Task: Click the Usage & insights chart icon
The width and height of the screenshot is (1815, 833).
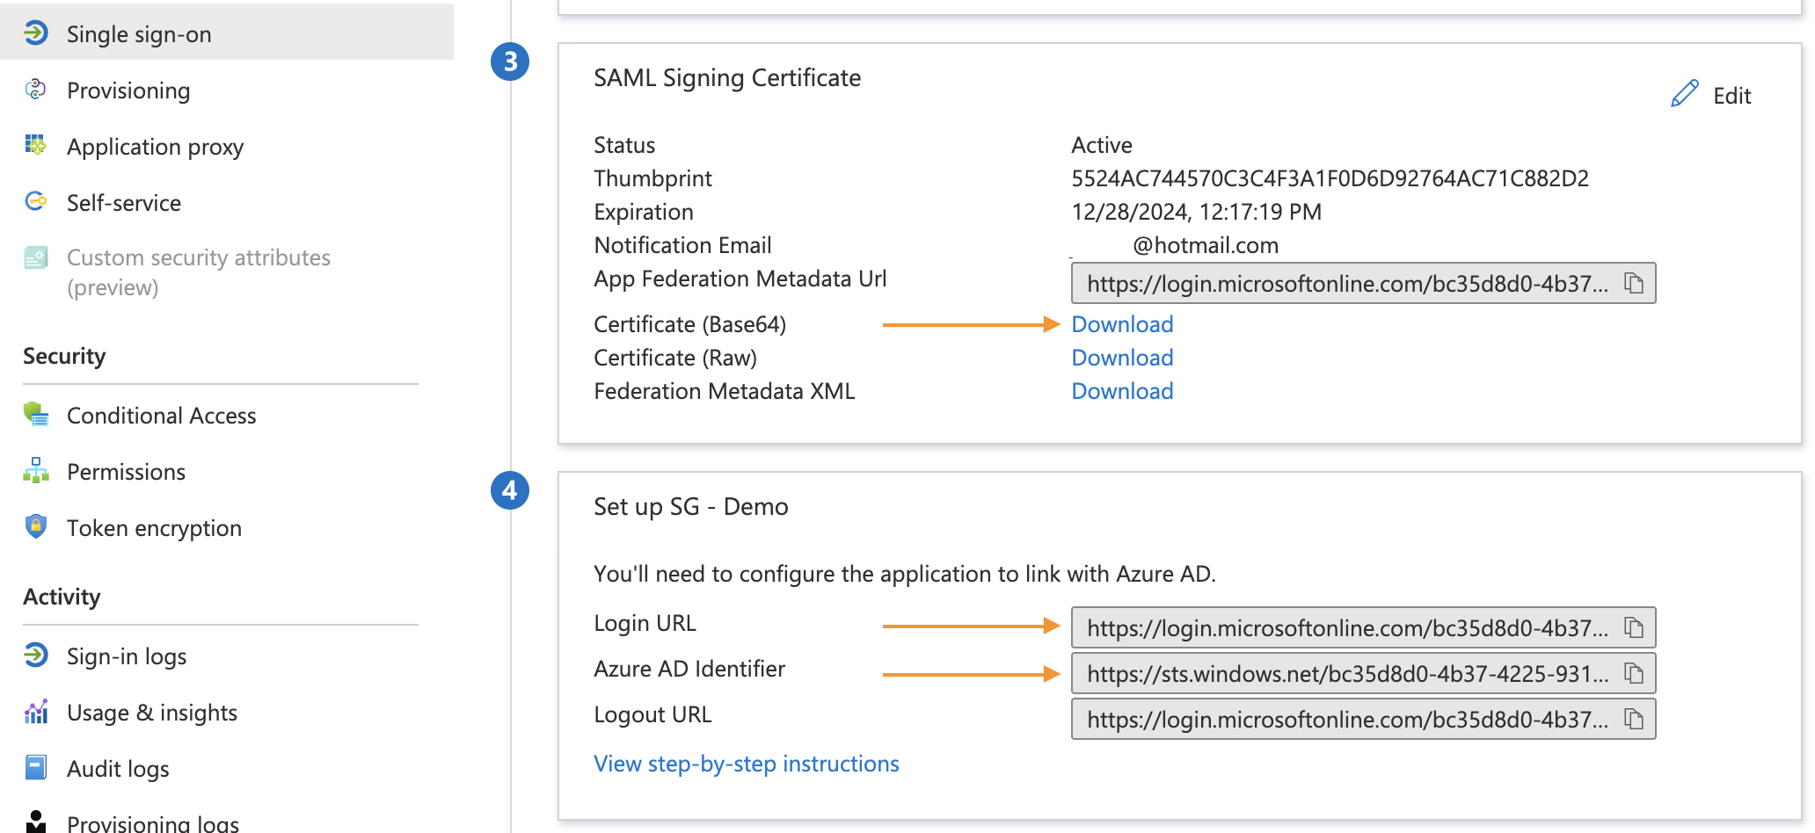Action: pos(36,711)
